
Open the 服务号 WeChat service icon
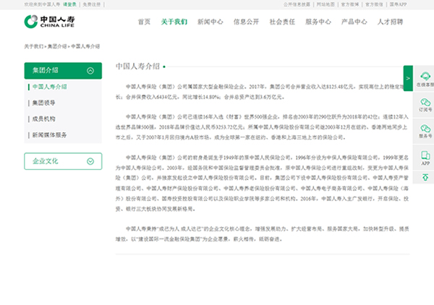click(x=425, y=131)
